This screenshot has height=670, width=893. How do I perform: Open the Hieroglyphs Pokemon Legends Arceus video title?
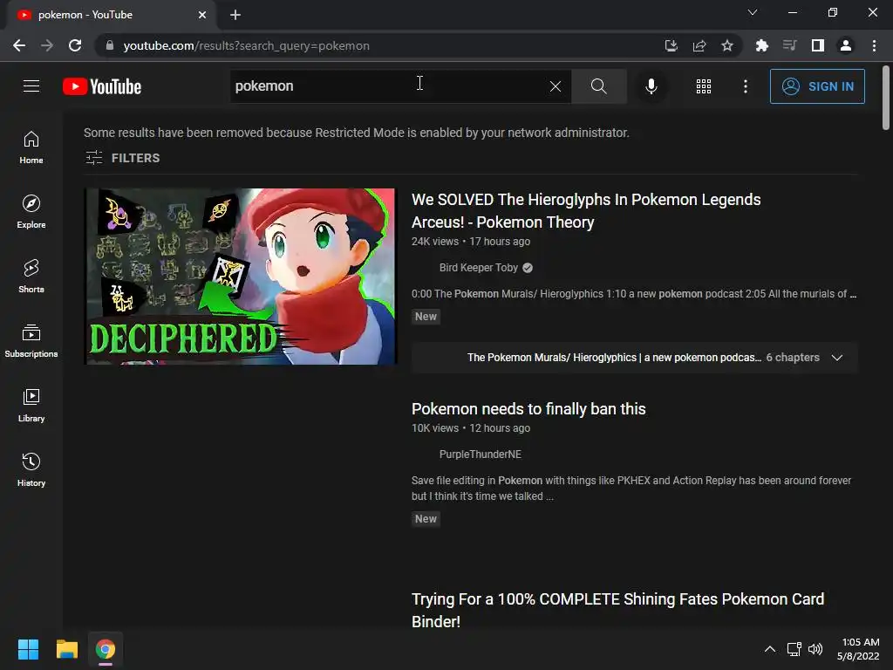tap(586, 211)
